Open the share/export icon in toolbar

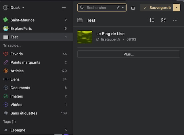click(x=133, y=8)
